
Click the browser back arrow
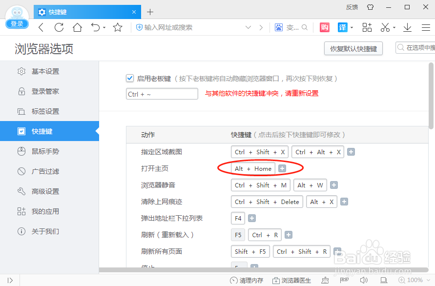click(41, 27)
